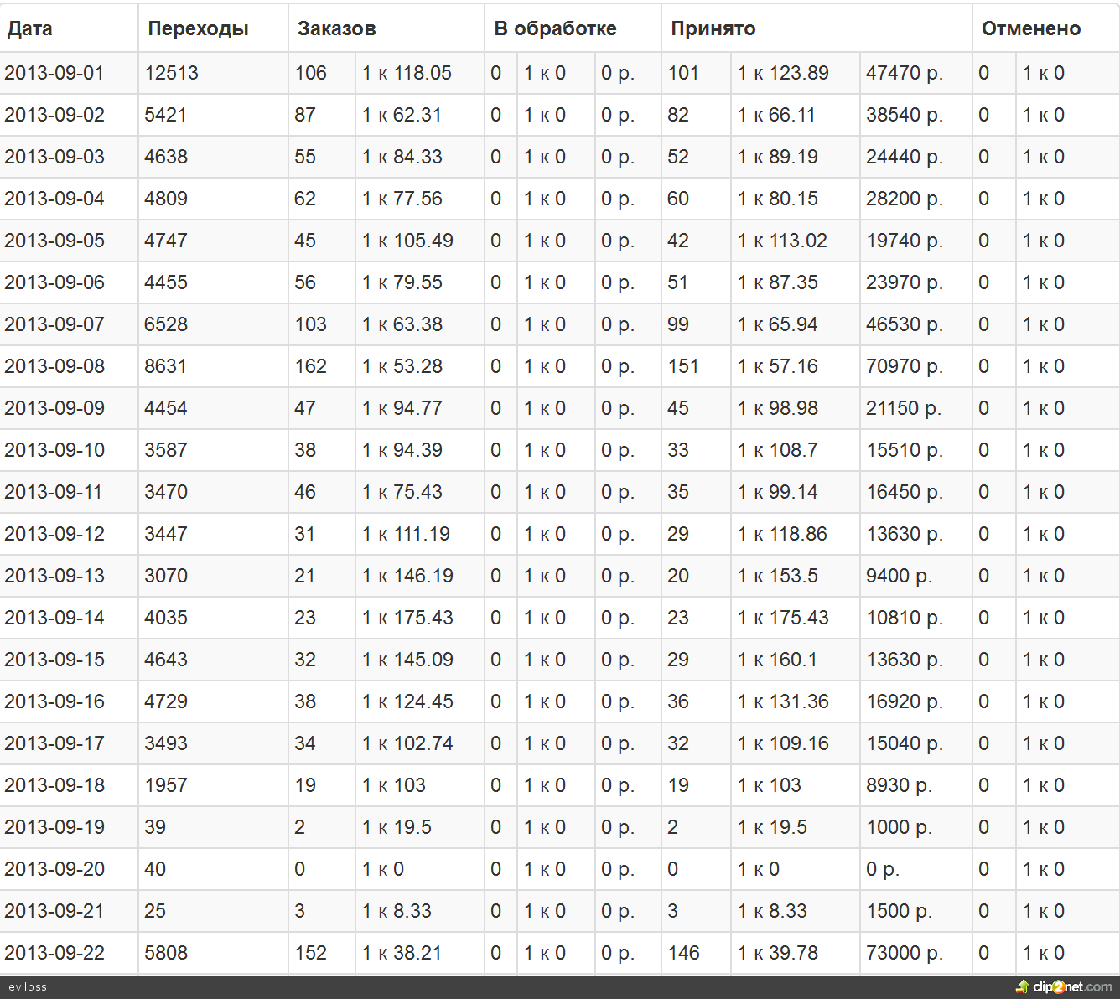The height and width of the screenshot is (999, 1120).
Task: Select the date cell 2013-09-01
Action: (x=54, y=73)
